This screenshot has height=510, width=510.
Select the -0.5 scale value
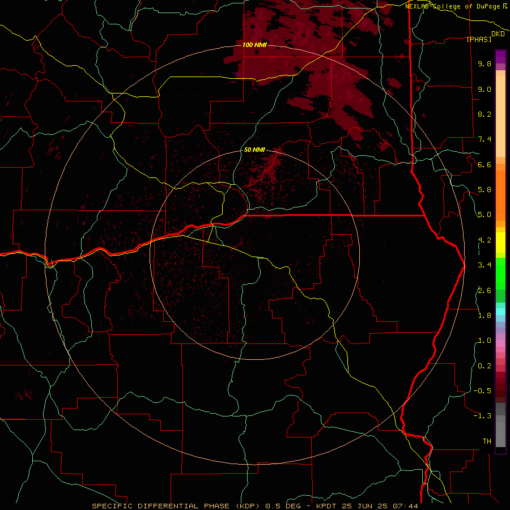coord(482,391)
